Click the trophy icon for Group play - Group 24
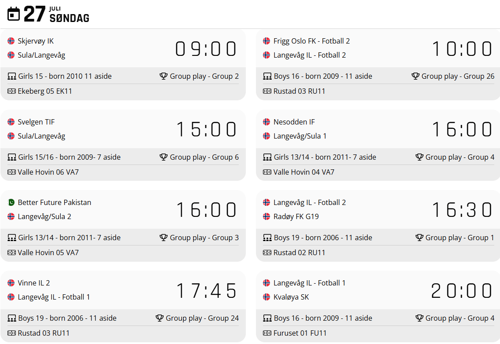The height and width of the screenshot is (344, 500). click(x=160, y=318)
